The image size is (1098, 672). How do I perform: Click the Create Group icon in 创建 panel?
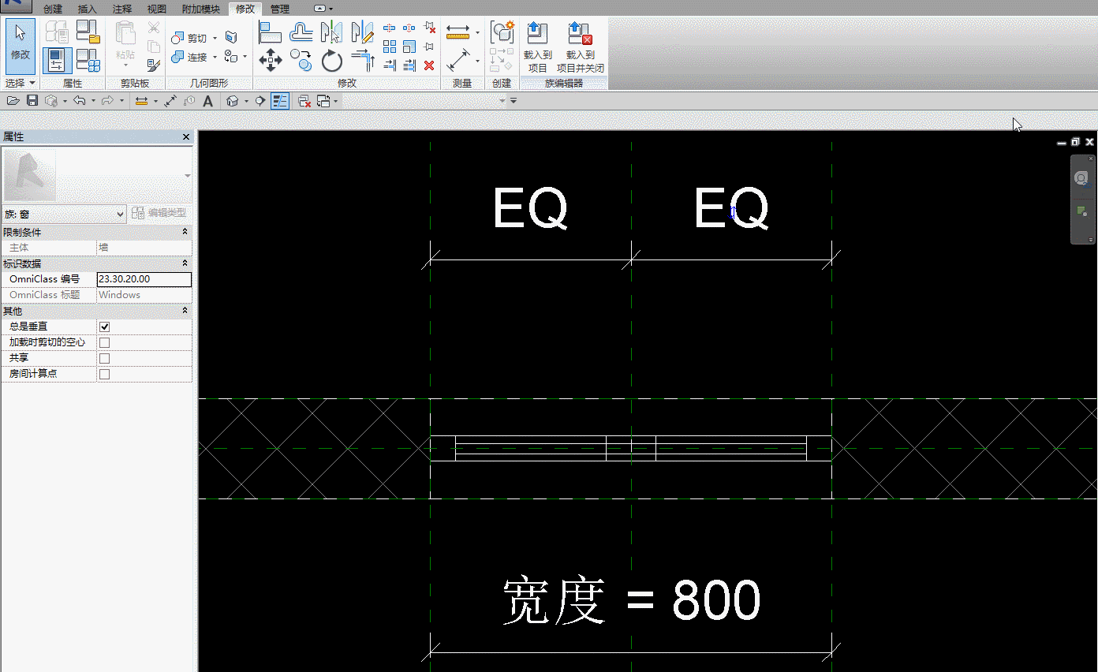[502, 32]
